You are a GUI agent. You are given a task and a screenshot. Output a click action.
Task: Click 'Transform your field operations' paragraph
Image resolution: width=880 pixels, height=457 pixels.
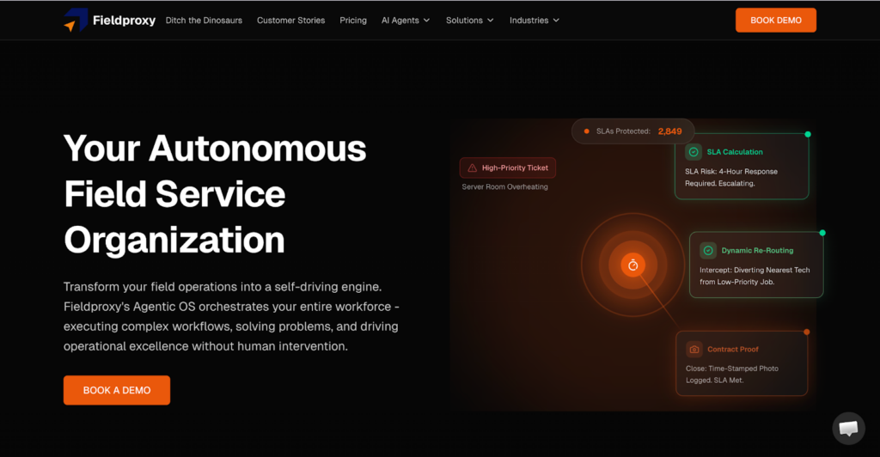231,316
